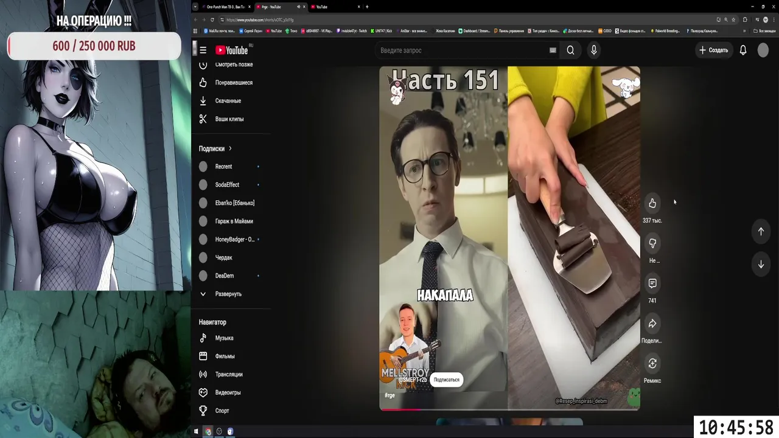
Task: Open the comments showing 741
Action: [652, 283]
